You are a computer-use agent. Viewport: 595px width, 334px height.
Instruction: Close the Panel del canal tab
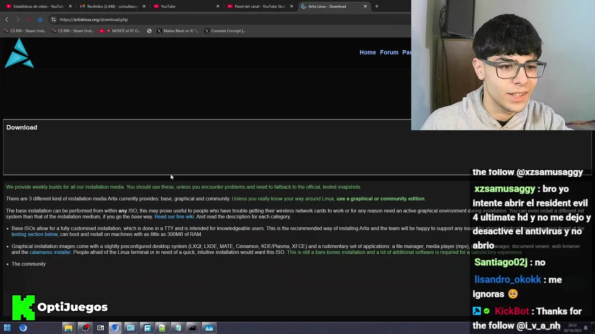click(x=291, y=6)
